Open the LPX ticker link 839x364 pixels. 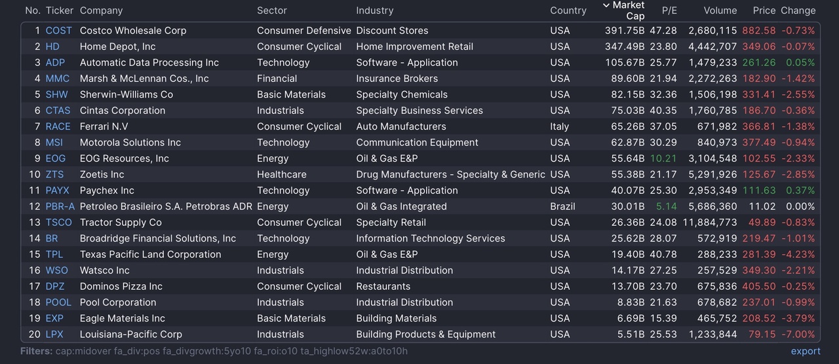[x=54, y=334]
